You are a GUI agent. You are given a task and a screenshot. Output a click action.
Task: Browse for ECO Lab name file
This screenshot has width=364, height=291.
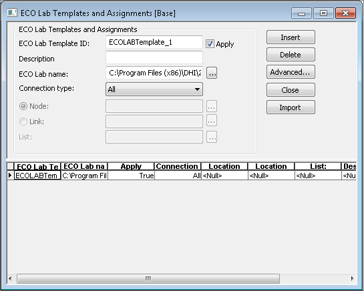click(212, 73)
